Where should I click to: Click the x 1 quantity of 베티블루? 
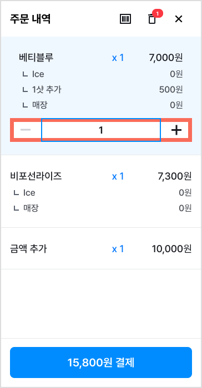(x=118, y=58)
